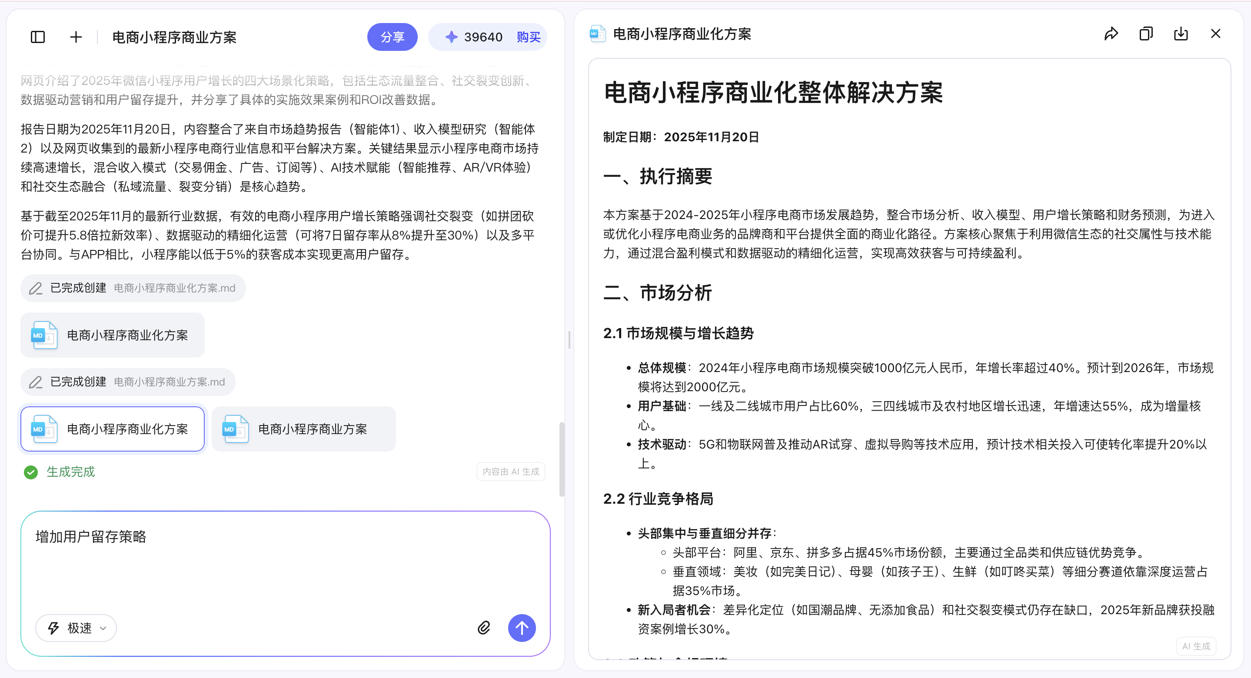
Task: Toggle the conversation sidebar panel
Action: pos(37,37)
